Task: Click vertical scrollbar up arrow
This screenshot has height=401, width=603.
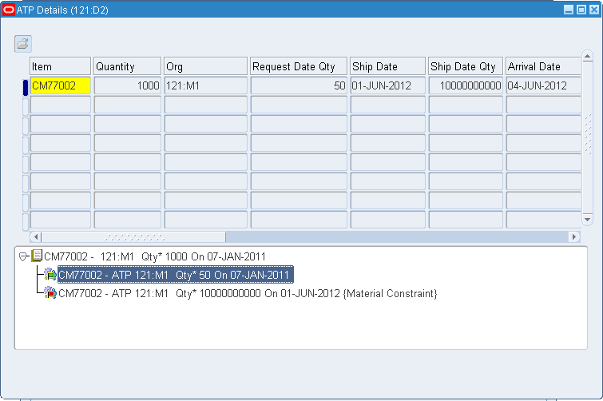Action: [x=587, y=57]
